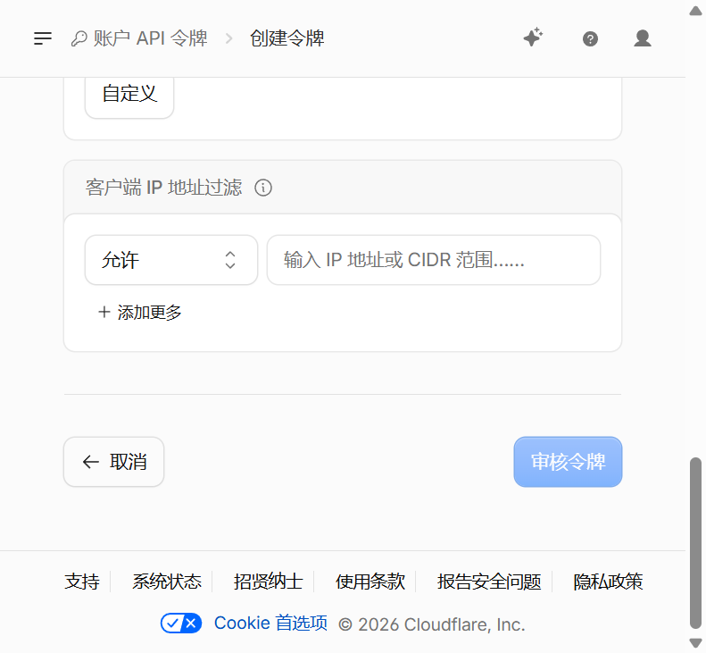Go back to 账户 API 令牌 breadcrumb
706x653 pixels.
click(150, 38)
